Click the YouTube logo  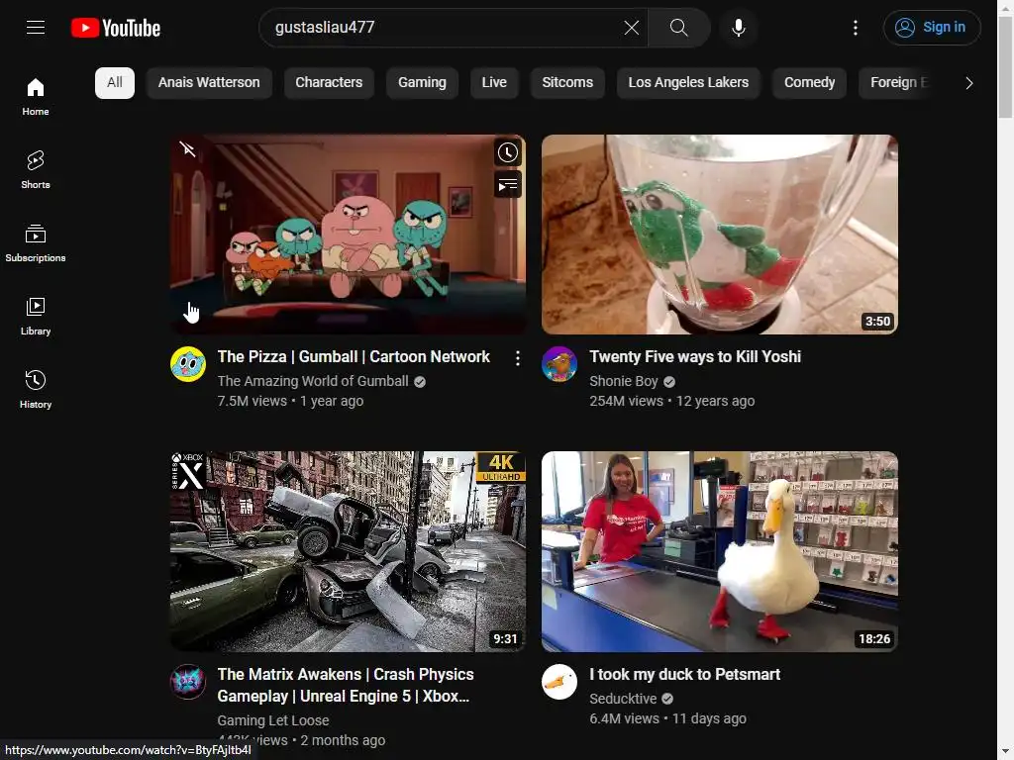116,28
